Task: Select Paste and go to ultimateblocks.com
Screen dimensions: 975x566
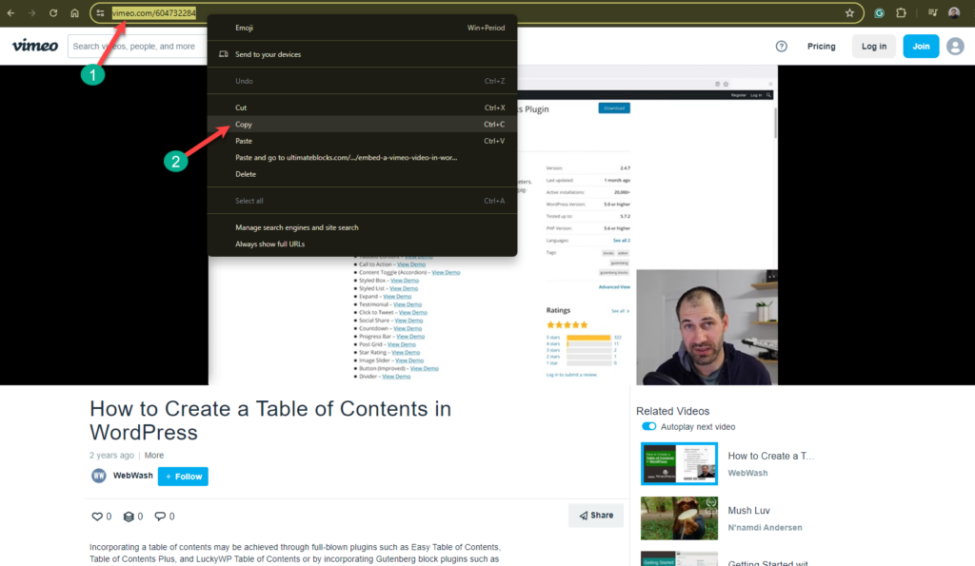Action: click(362, 157)
